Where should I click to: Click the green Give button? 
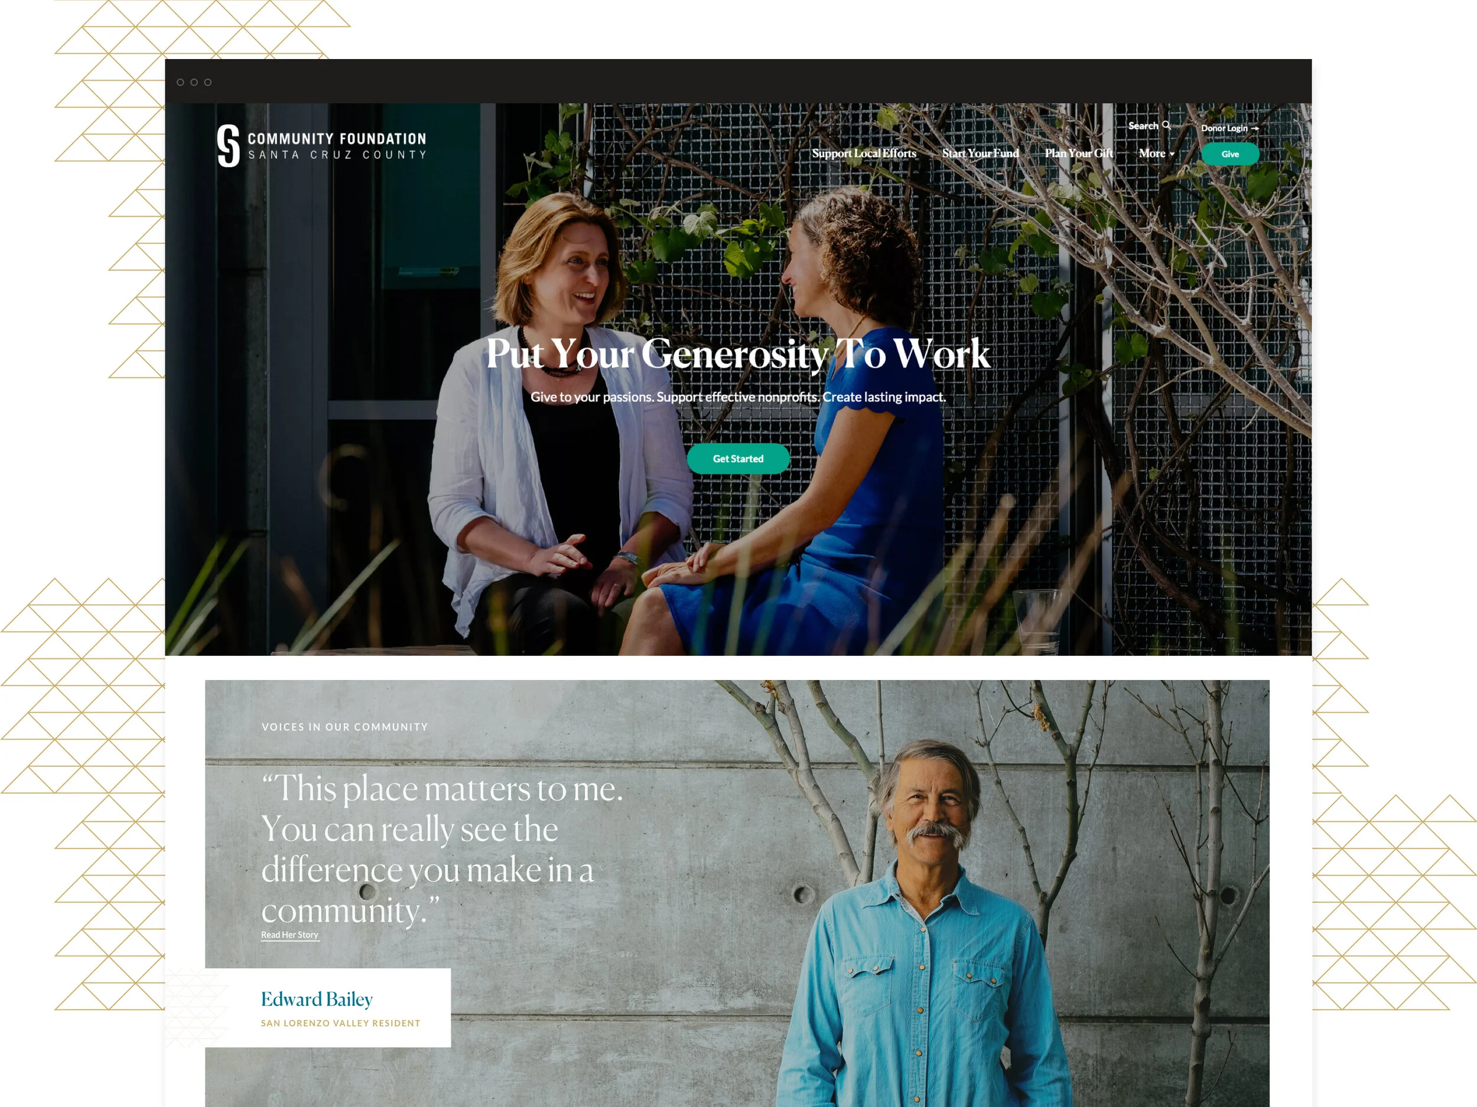(1230, 154)
